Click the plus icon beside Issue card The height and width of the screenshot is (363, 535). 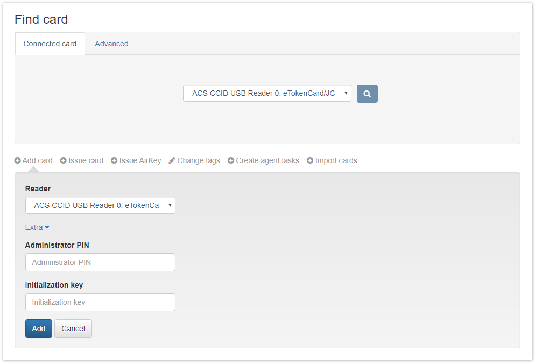(x=64, y=161)
